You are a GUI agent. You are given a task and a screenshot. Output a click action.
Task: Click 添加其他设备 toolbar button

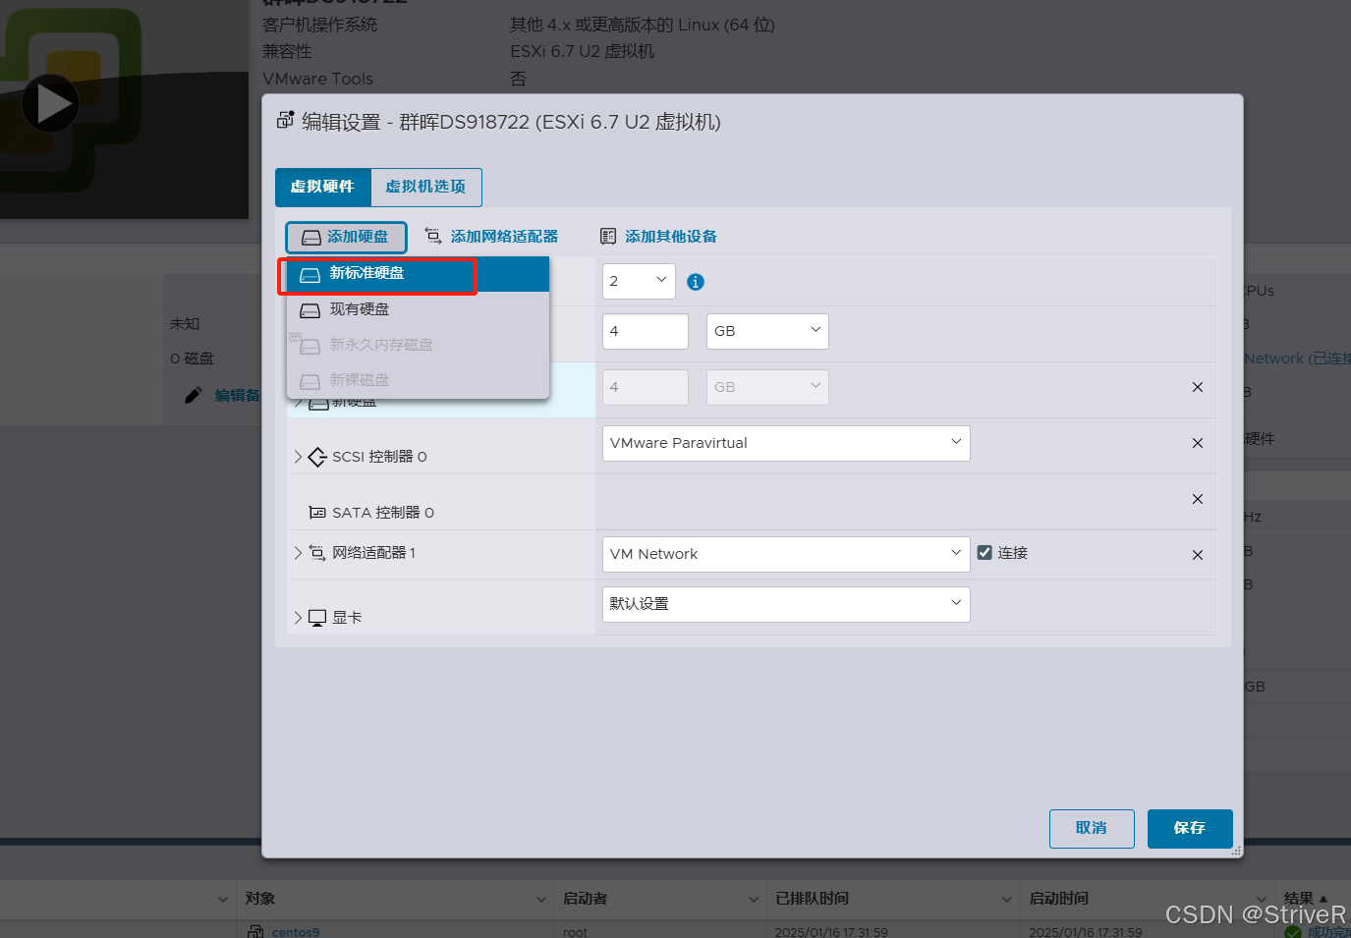(658, 237)
